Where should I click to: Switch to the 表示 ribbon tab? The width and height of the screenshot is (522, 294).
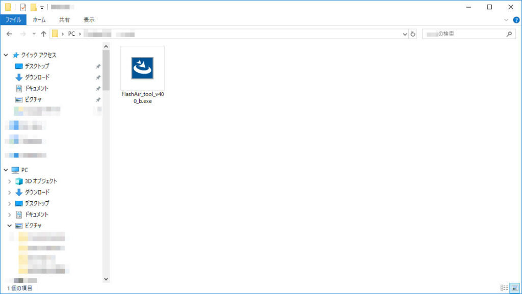click(89, 20)
